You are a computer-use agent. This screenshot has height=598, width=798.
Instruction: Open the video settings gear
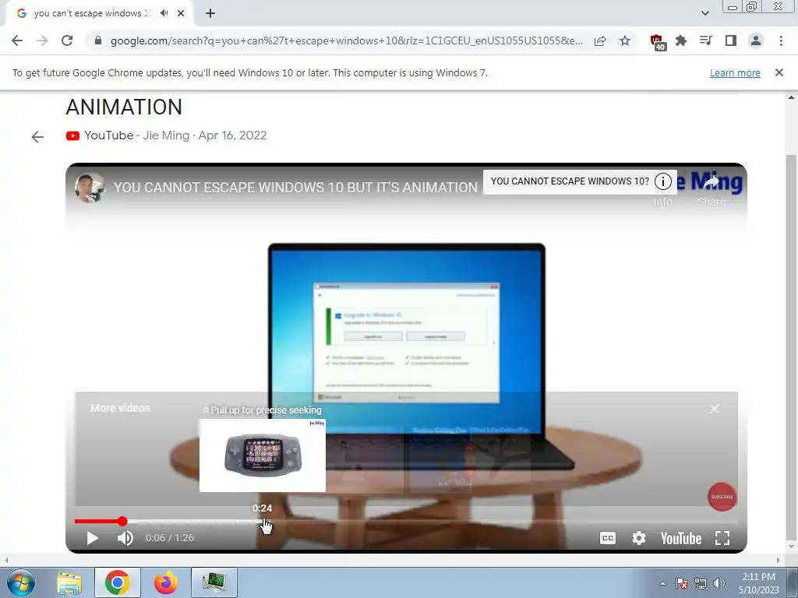pyautogui.click(x=639, y=538)
